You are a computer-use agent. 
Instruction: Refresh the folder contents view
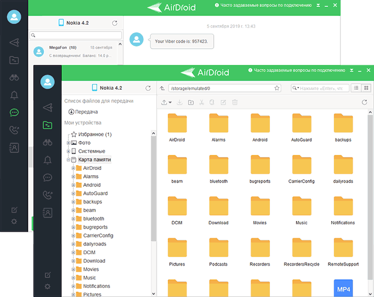(364, 103)
